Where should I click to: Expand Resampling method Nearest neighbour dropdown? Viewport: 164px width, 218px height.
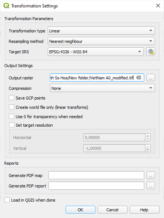coord(101,41)
